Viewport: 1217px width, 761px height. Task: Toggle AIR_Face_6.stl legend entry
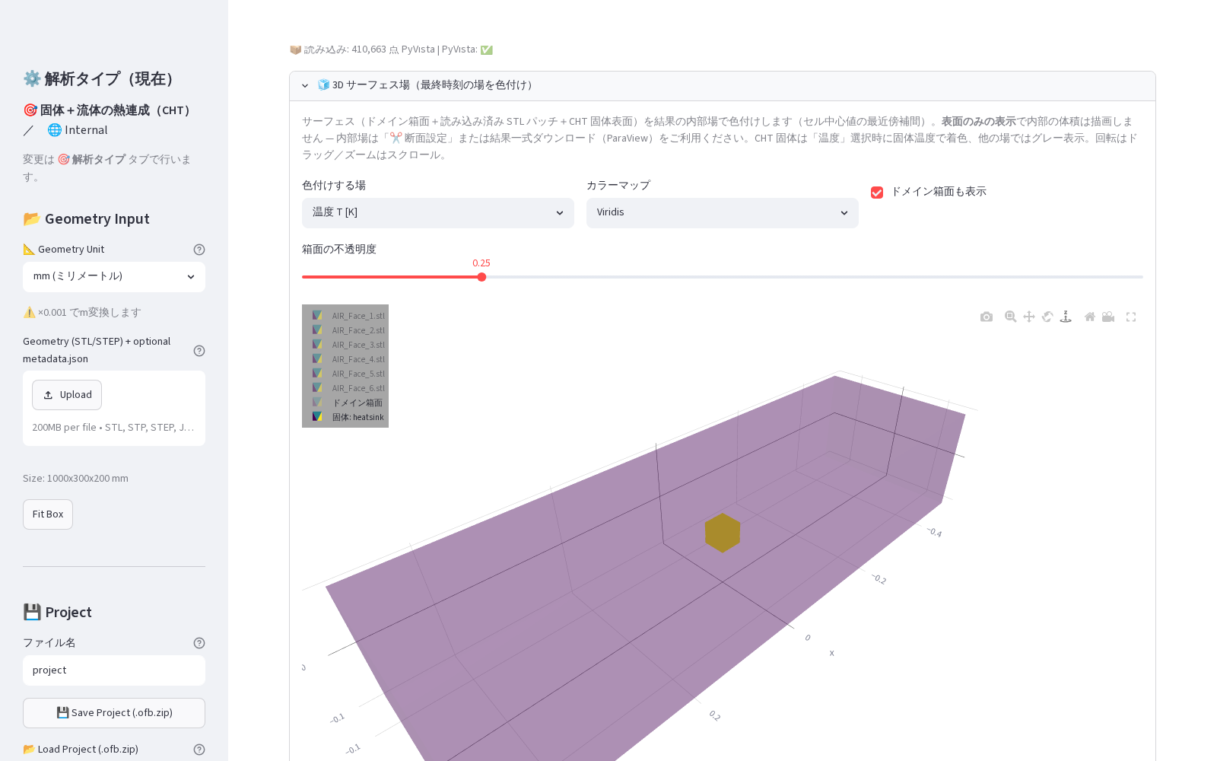click(x=348, y=388)
